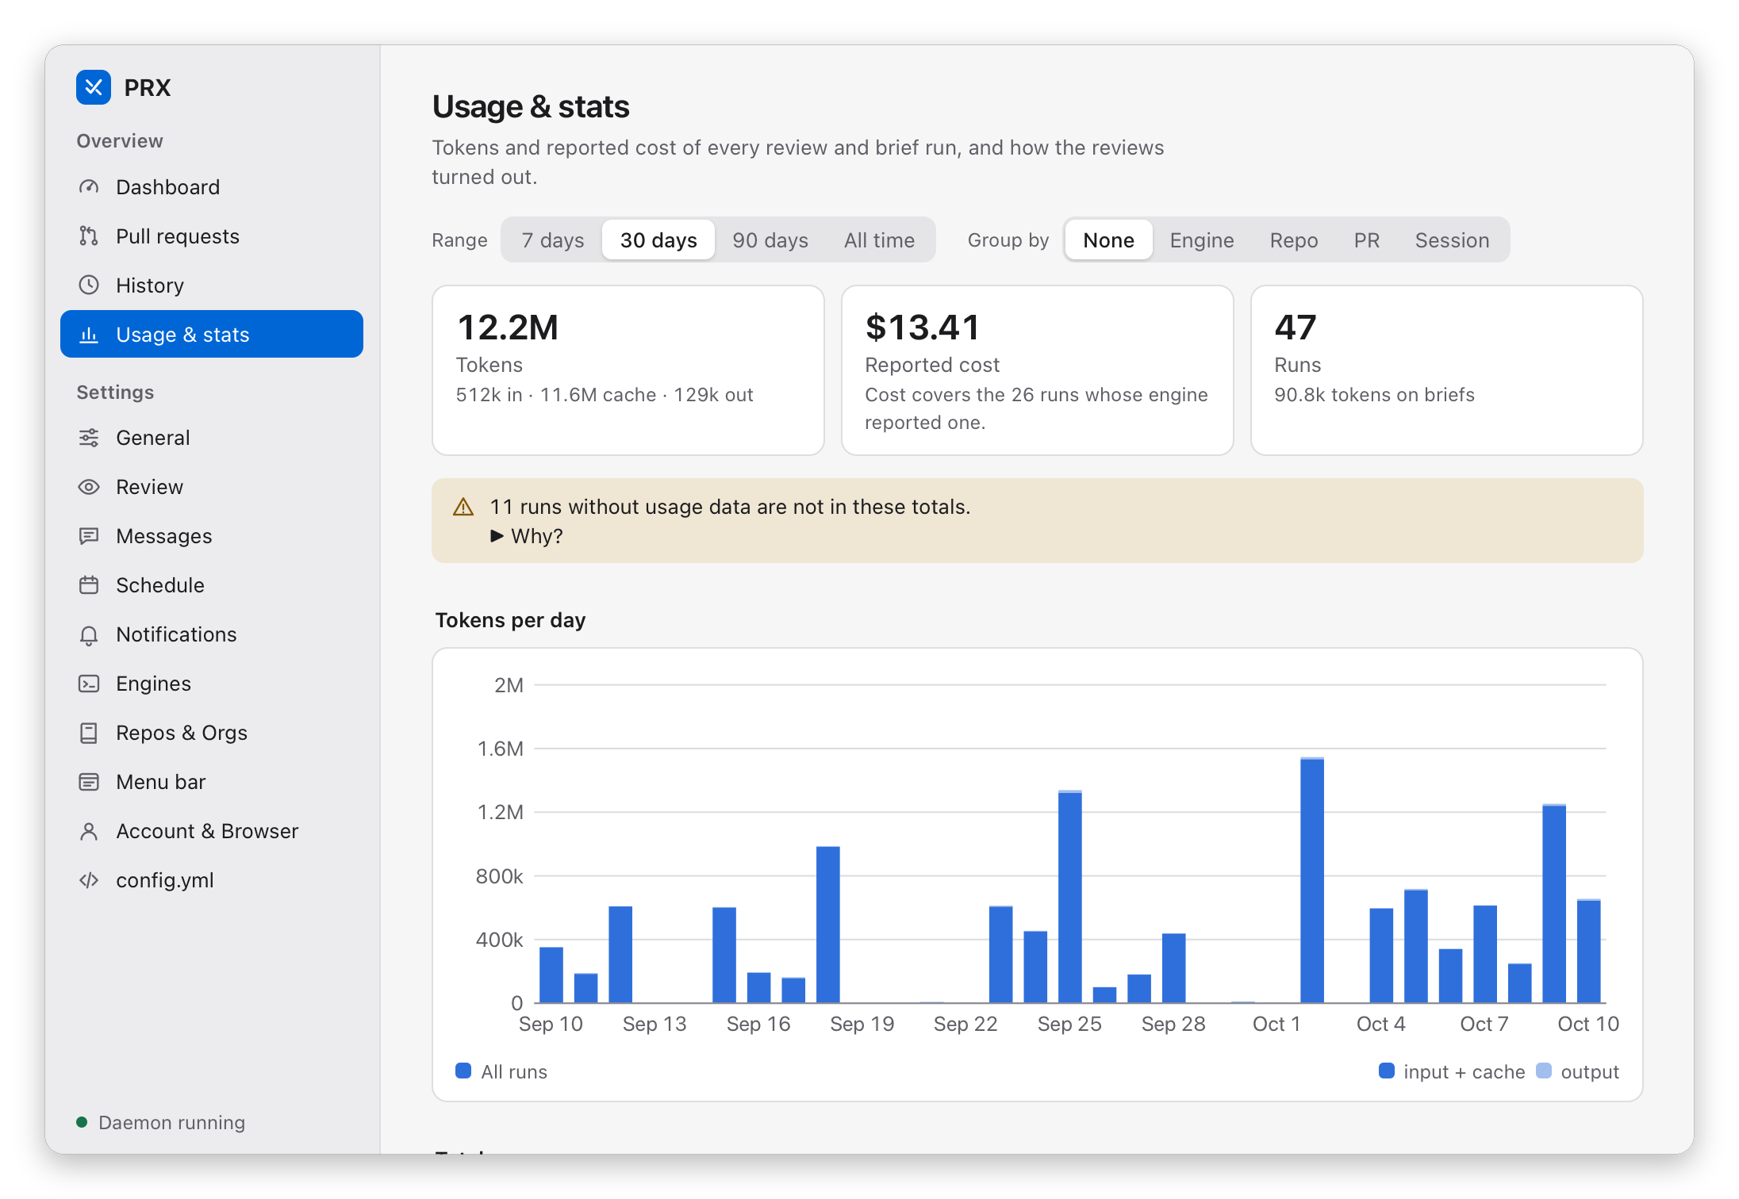The image size is (1739, 1199).
Task: Group by PR
Action: point(1367,240)
